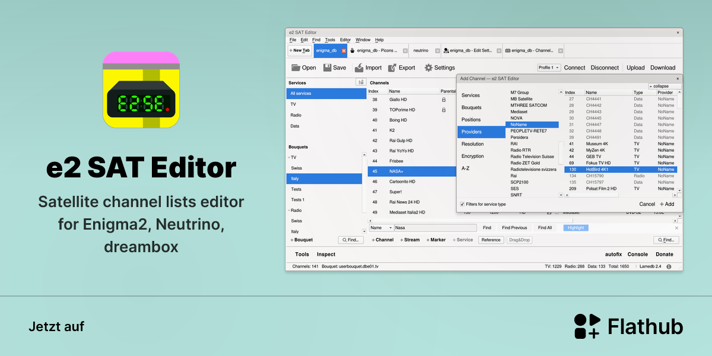This screenshot has width=712, height=356.
Task: Close the Add Channel dialog
Action: 678,78
